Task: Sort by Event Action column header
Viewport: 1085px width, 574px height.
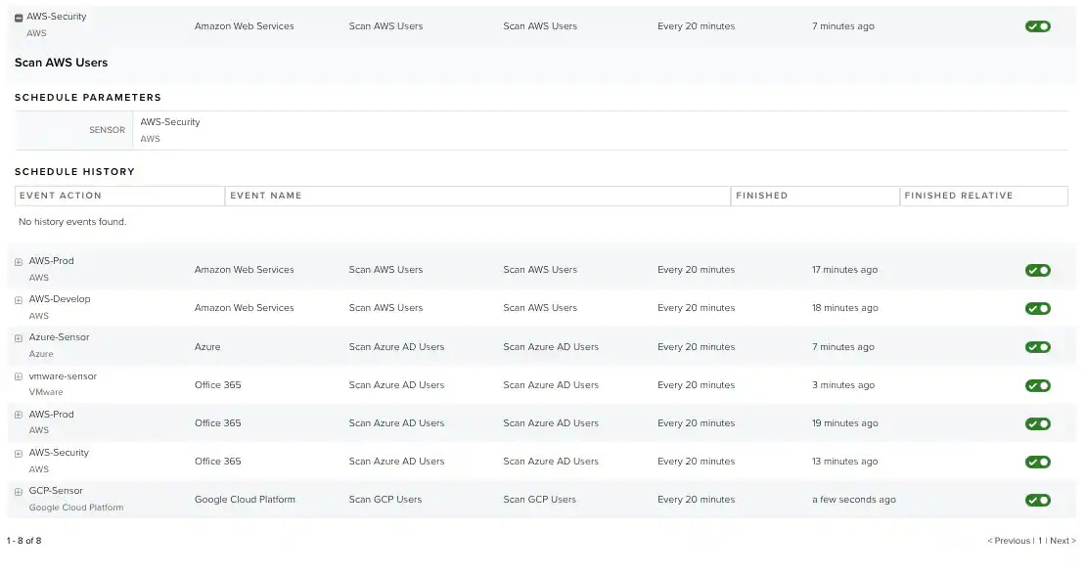Action: point(119,196)
